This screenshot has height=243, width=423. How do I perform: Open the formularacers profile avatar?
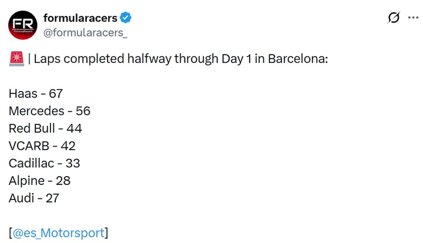coord(23,25)
